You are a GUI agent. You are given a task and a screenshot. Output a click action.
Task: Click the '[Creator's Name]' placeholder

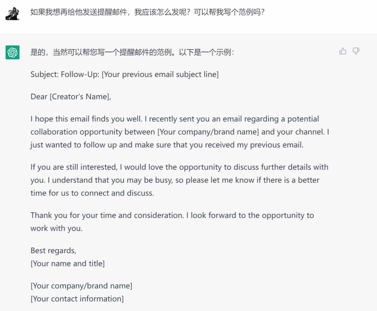click(80, 97)
